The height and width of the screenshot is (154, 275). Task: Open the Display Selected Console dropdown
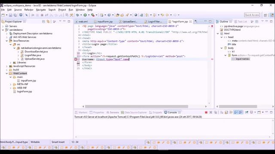(255, 112)
